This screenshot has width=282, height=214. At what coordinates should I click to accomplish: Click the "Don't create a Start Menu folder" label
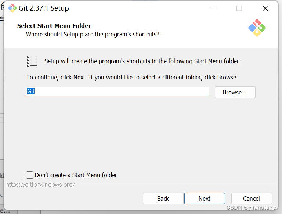(x=76, y=175)
